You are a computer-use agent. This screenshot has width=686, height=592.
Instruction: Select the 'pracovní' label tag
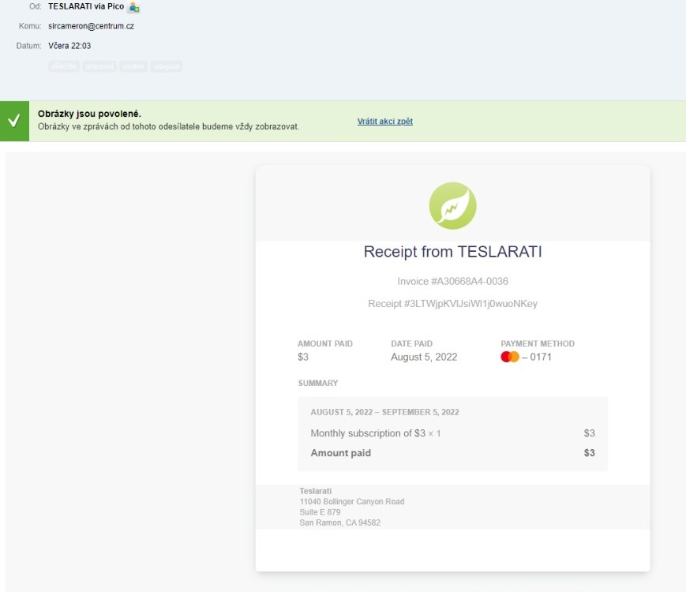pos(99,66)
